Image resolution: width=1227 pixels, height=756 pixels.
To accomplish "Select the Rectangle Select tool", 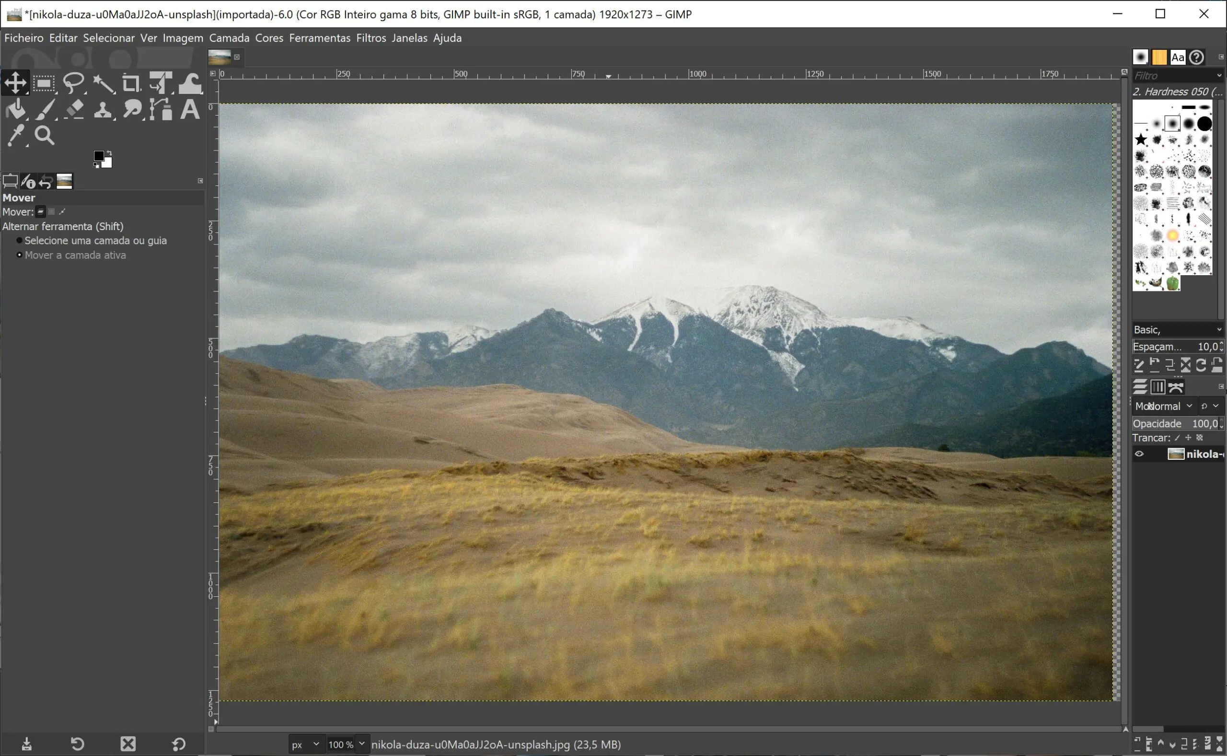I will [x=44, y=83].
